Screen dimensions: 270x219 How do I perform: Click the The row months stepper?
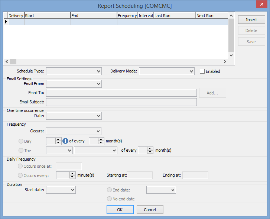click(146, 150)
